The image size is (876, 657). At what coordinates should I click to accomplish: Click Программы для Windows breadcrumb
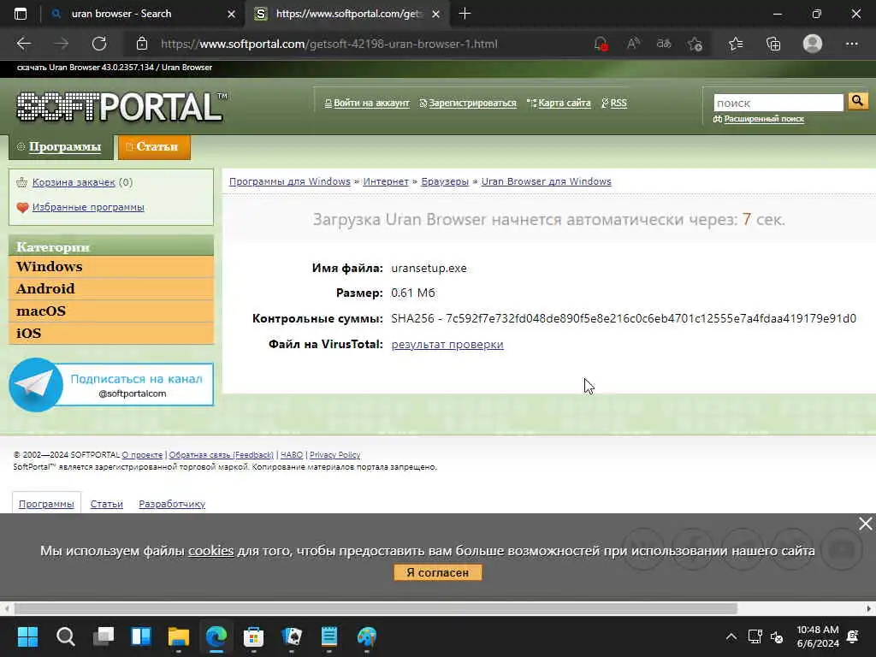[x=289, y=181]
